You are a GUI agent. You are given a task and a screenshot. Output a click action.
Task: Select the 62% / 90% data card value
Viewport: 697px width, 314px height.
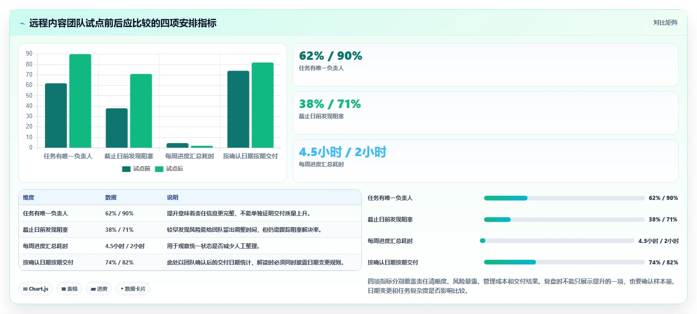(x=330, y=56)
